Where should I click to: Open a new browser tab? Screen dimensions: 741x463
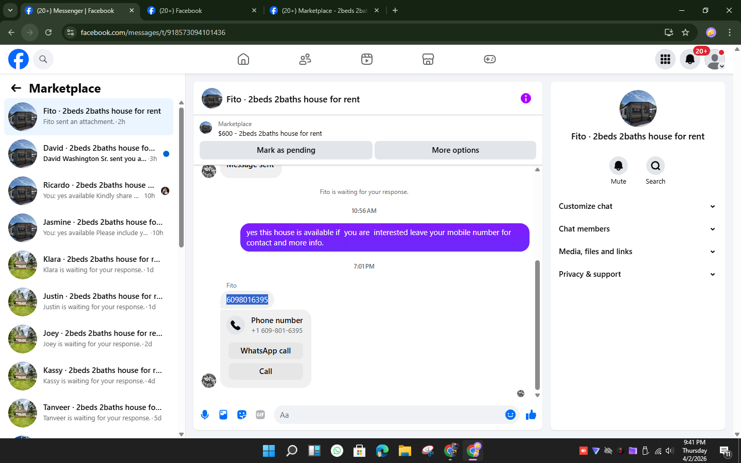[x=395, y=10]
